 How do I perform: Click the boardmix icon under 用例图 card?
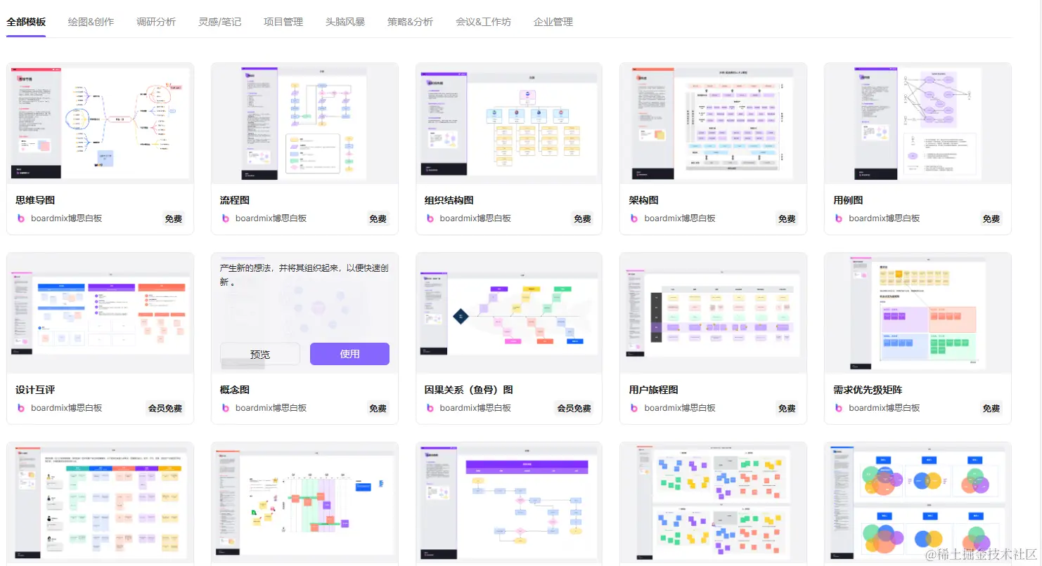(838, 218)
